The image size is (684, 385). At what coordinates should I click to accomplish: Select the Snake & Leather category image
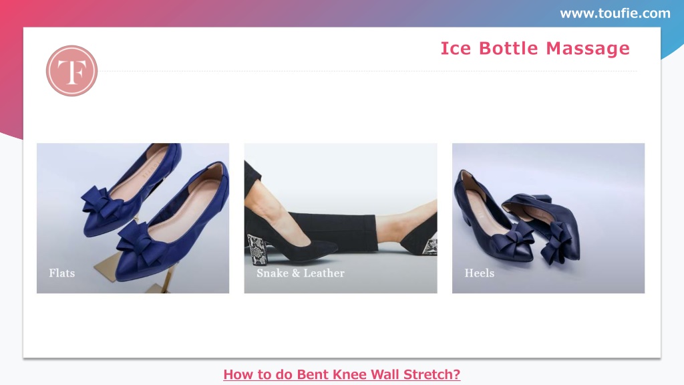pos(341,219)
